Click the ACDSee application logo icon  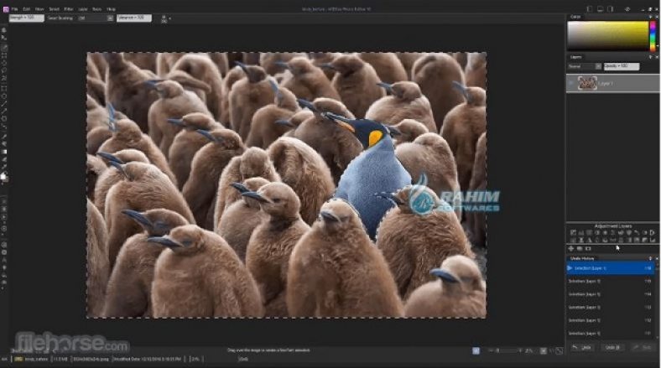point(6,9)
